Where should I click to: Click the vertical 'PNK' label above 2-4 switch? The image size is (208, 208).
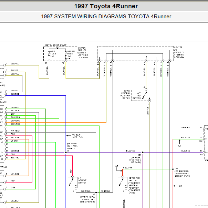point(71,171)
